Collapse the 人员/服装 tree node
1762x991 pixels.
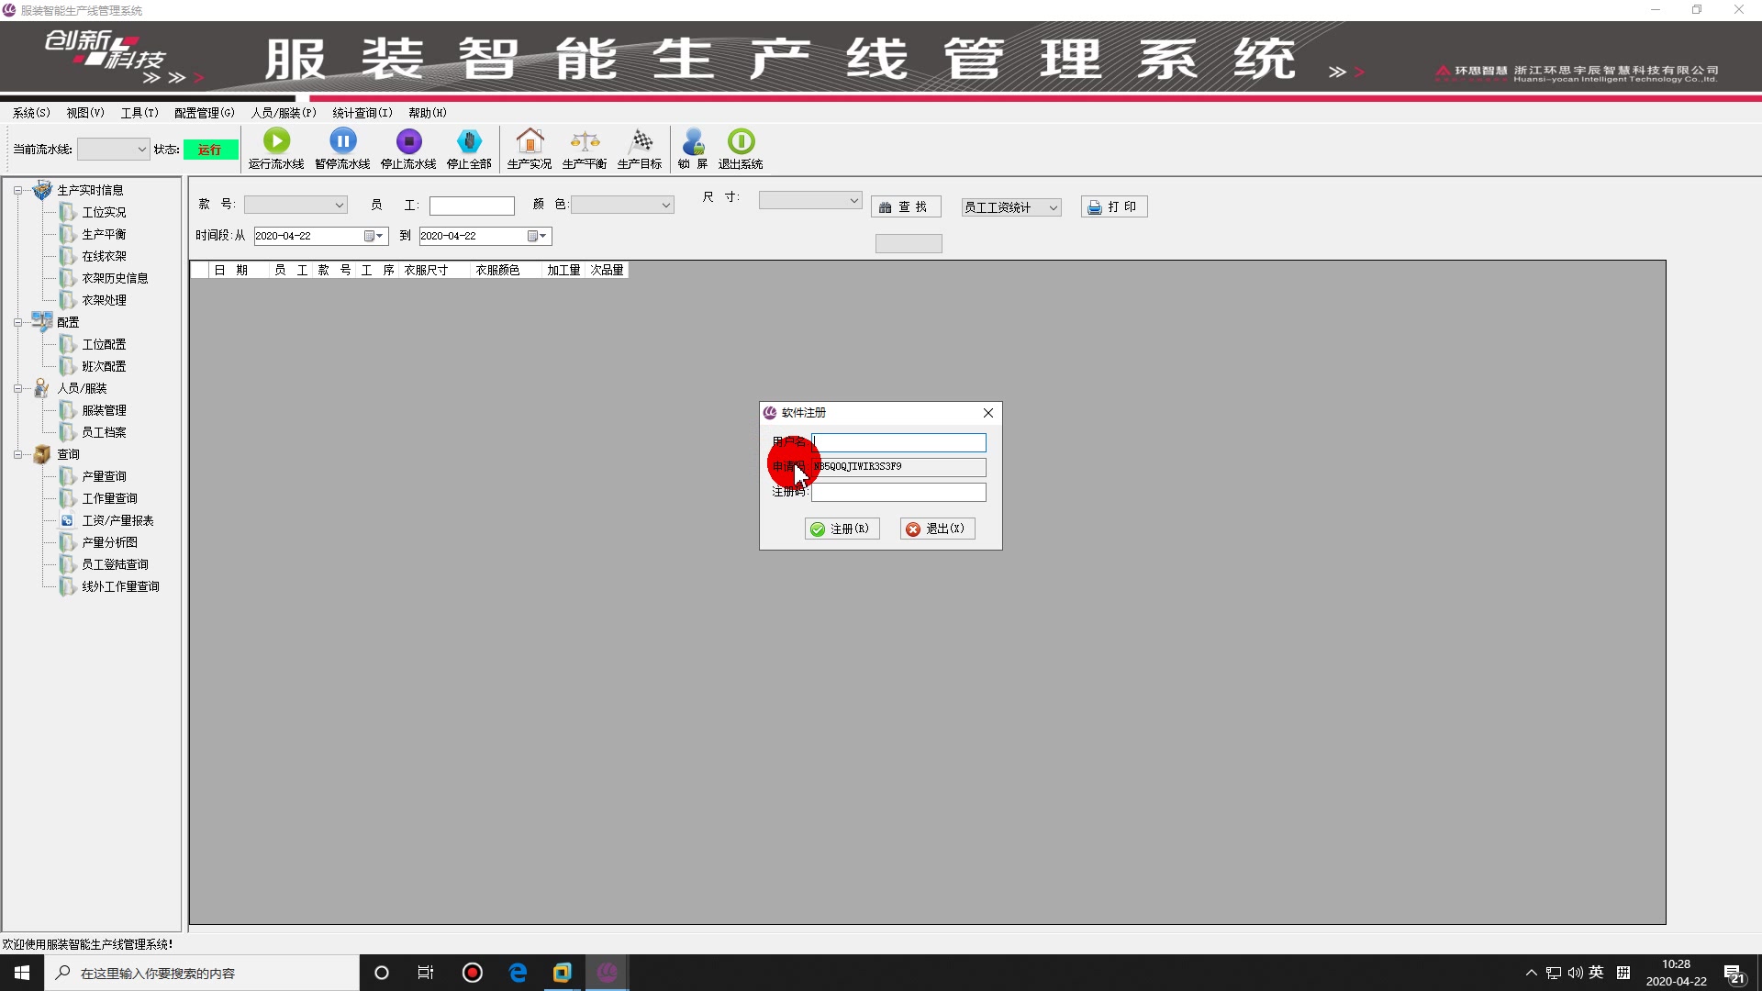pos(17,389)
